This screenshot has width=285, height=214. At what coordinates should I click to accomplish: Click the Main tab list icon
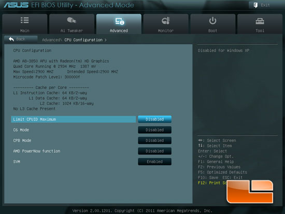25,20
